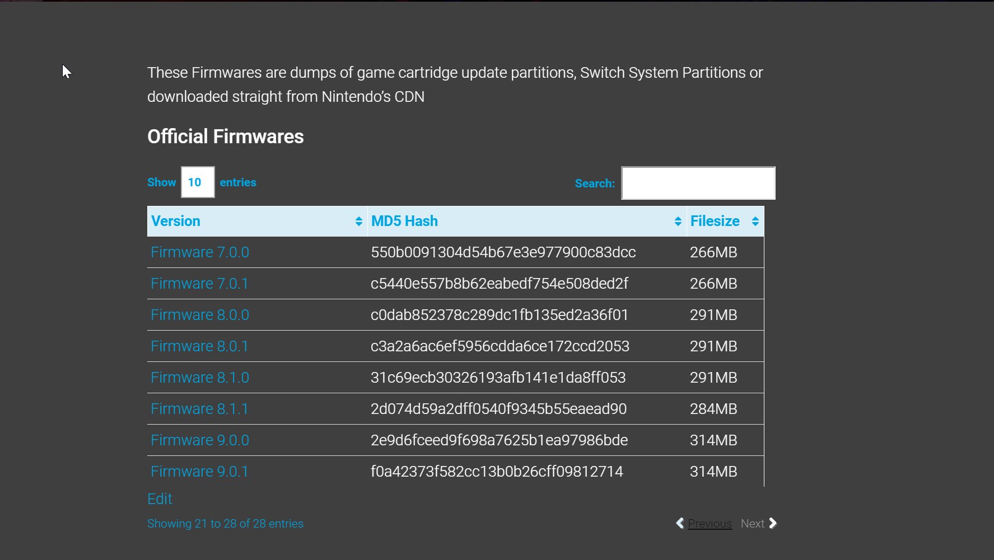Sort the table by Version column arrows
994x560 pixels.
tap(358, 221)
